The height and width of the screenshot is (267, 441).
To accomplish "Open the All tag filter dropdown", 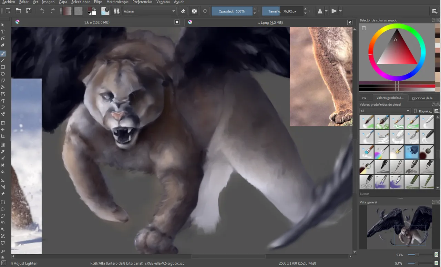I will (384, 111).
